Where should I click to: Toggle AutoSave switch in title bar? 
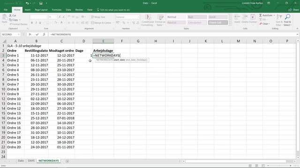[19, 3]
